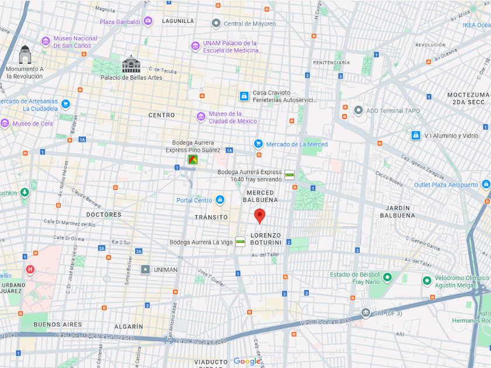Open Bodega Aurrerá Express fray servando icon
Viewport: 491px width, 368px height.
click(x=289, y=175)
